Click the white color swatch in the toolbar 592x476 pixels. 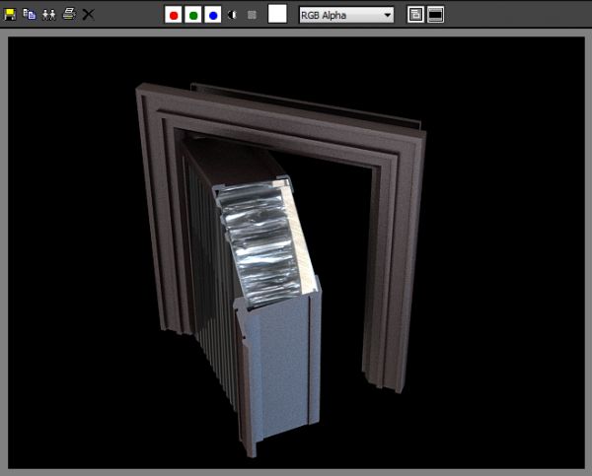pyautogui.click(x=277, y=14)
